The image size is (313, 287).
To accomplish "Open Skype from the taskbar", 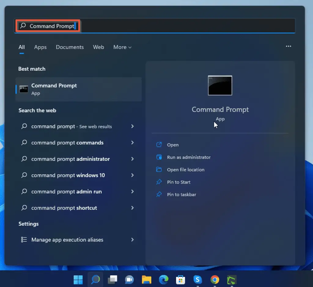I will pyautogui.click(x=198, y=280).
